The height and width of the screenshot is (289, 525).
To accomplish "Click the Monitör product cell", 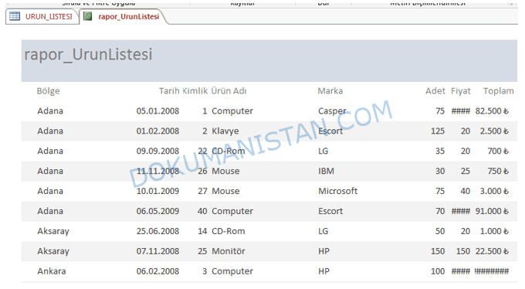I will (229, 251).
